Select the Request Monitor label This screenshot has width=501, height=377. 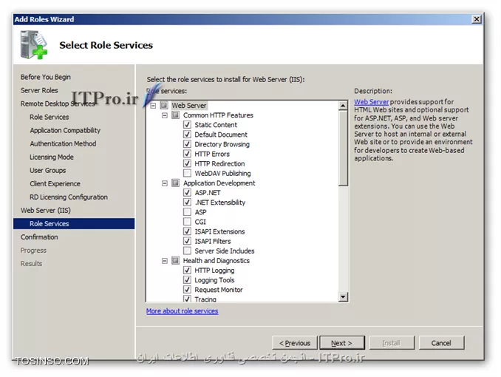coord(219,290)
